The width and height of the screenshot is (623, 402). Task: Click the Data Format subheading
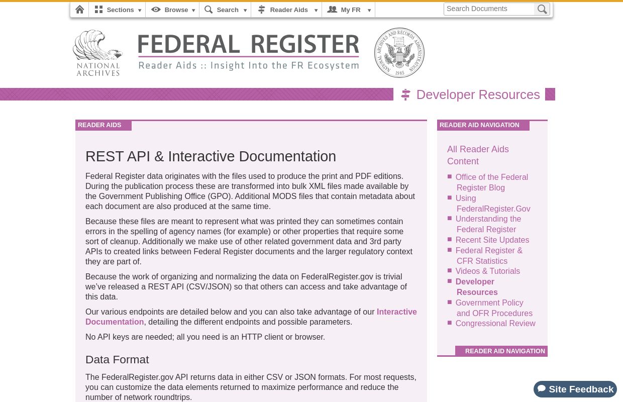click(x=117, y=360)
